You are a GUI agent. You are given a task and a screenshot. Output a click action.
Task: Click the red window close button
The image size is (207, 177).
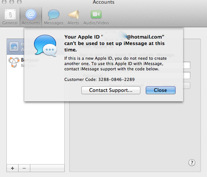coord(4,2)
